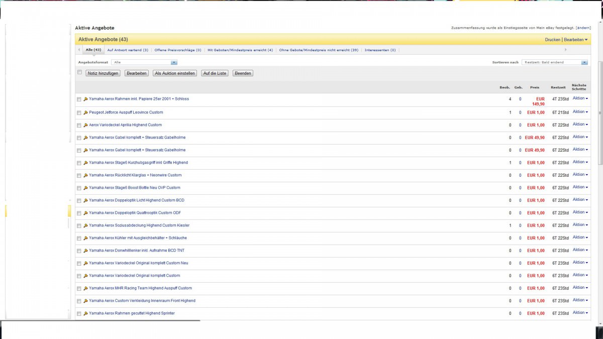
Task: Tick the Soziusabdeckung Highend Custom Kiesler checkbox
Action: 79,225
